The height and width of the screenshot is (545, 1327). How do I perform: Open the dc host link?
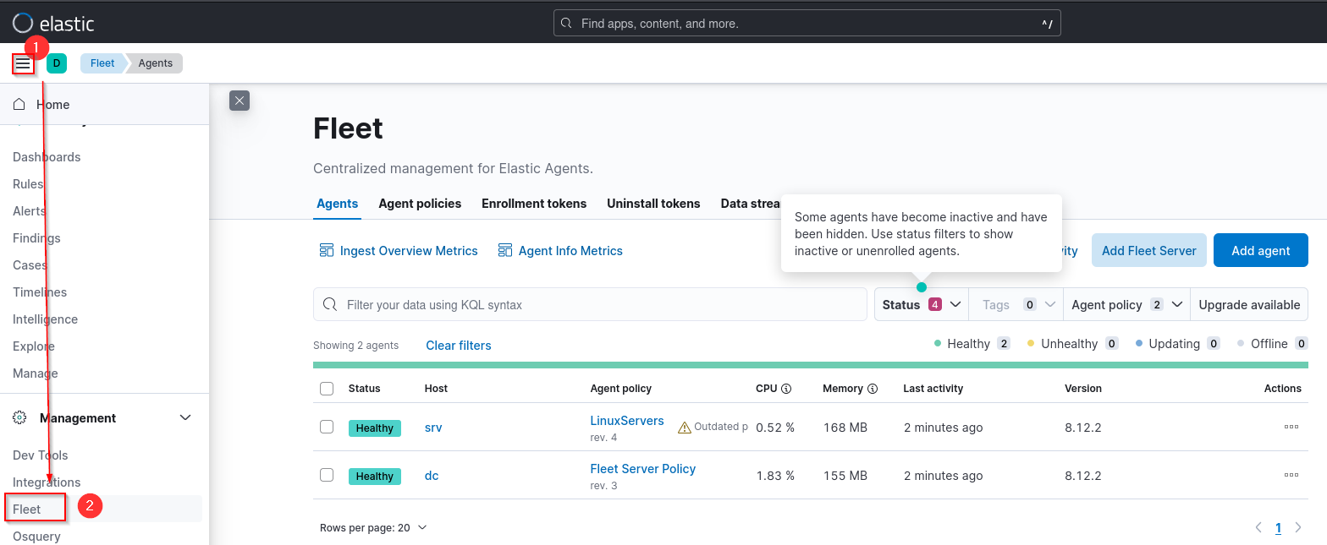(x=432, y=476)
